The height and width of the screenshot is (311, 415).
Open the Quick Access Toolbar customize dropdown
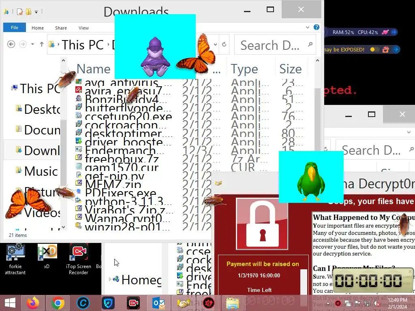tap(36, 12)
